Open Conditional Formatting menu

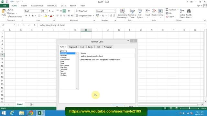[123, 14]
